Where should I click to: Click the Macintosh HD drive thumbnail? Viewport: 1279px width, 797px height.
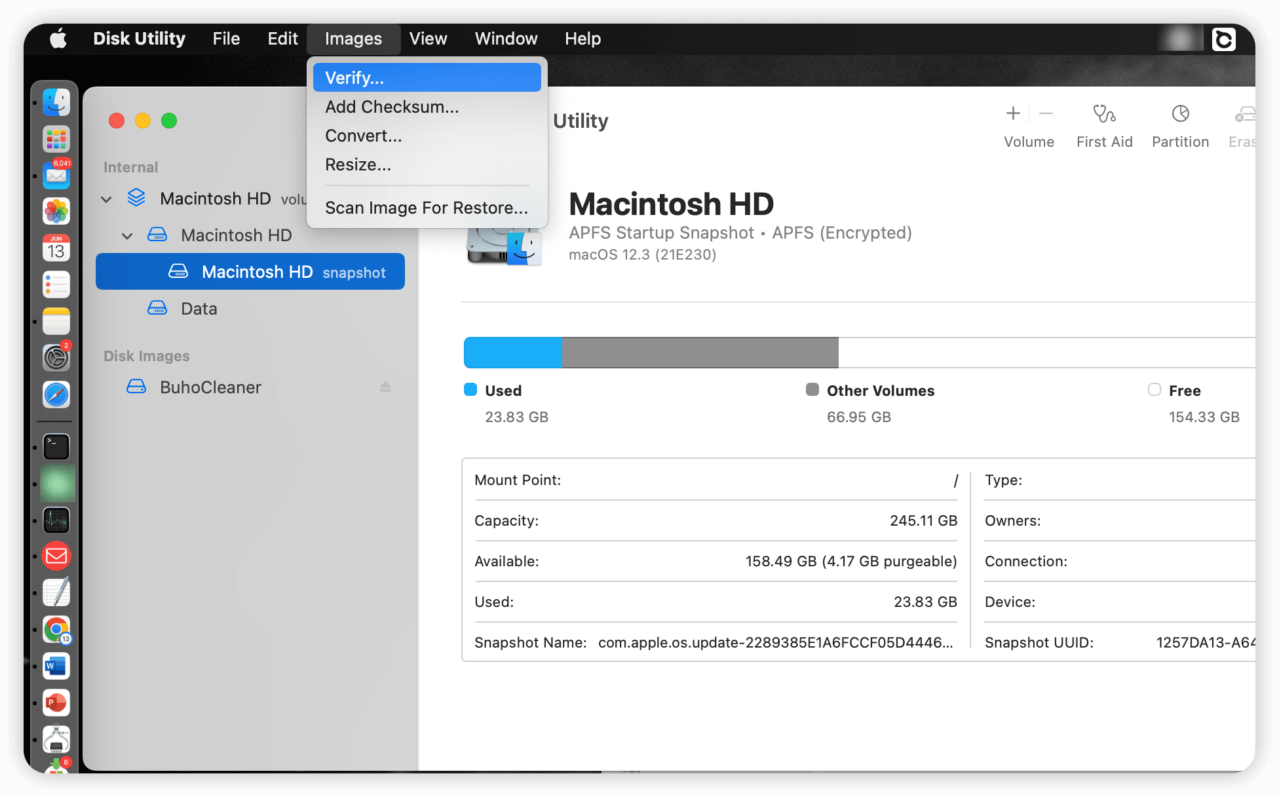(504, 246)
